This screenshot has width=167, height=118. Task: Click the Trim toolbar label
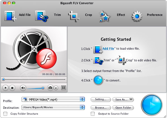click(57, 15)
